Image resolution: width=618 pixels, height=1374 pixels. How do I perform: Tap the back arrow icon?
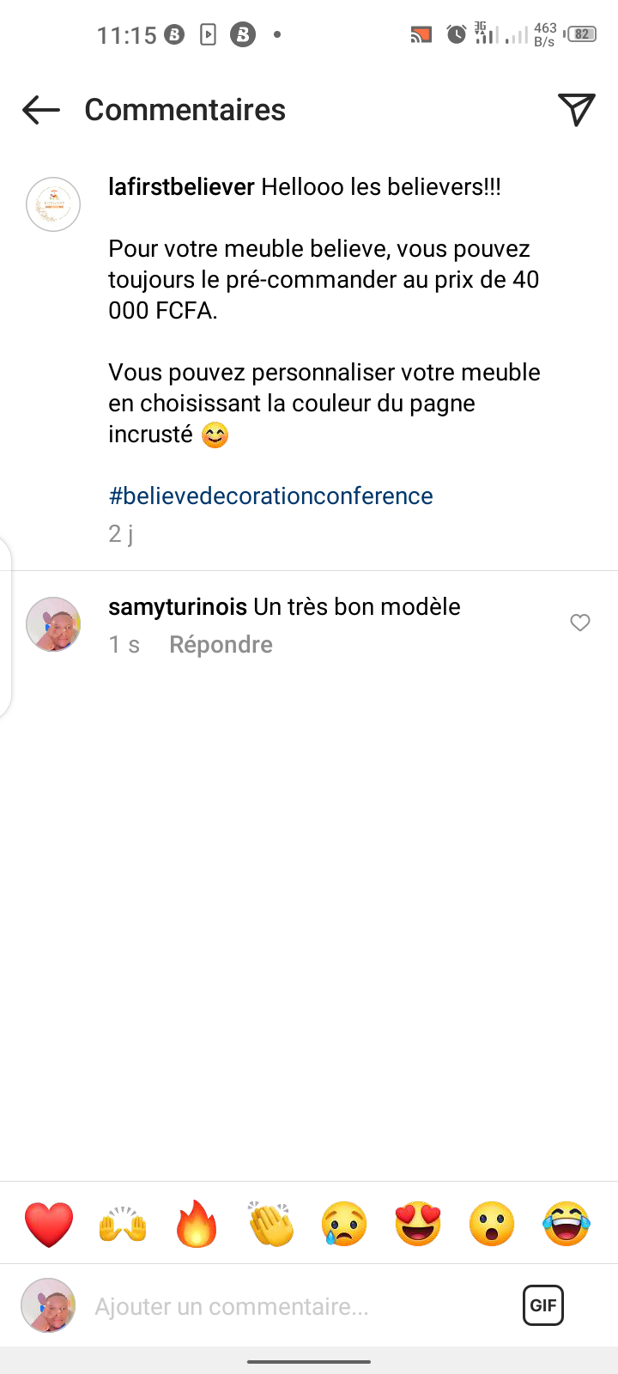click(41, 110)
